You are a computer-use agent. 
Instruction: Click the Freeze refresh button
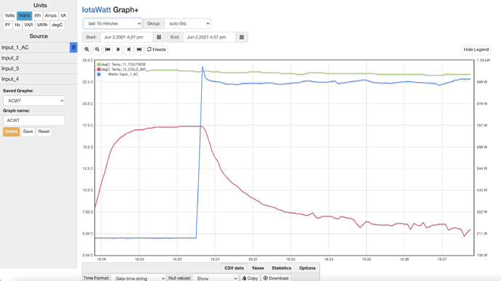point(156,49)
